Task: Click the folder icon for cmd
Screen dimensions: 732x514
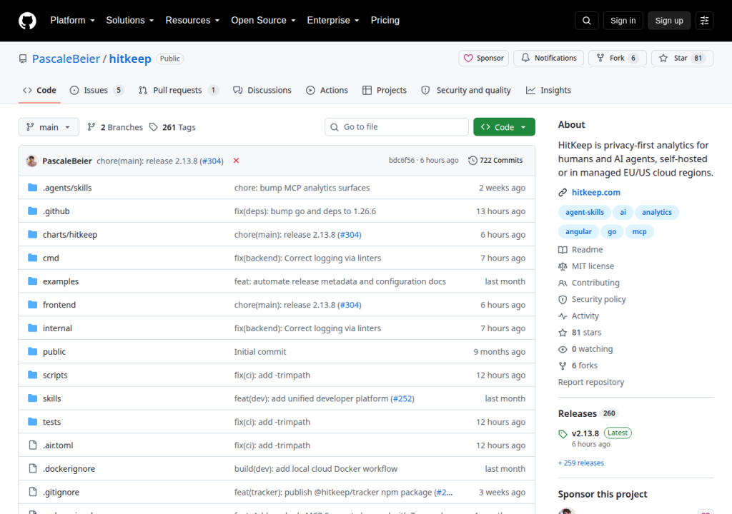Action: coord(32,258)
